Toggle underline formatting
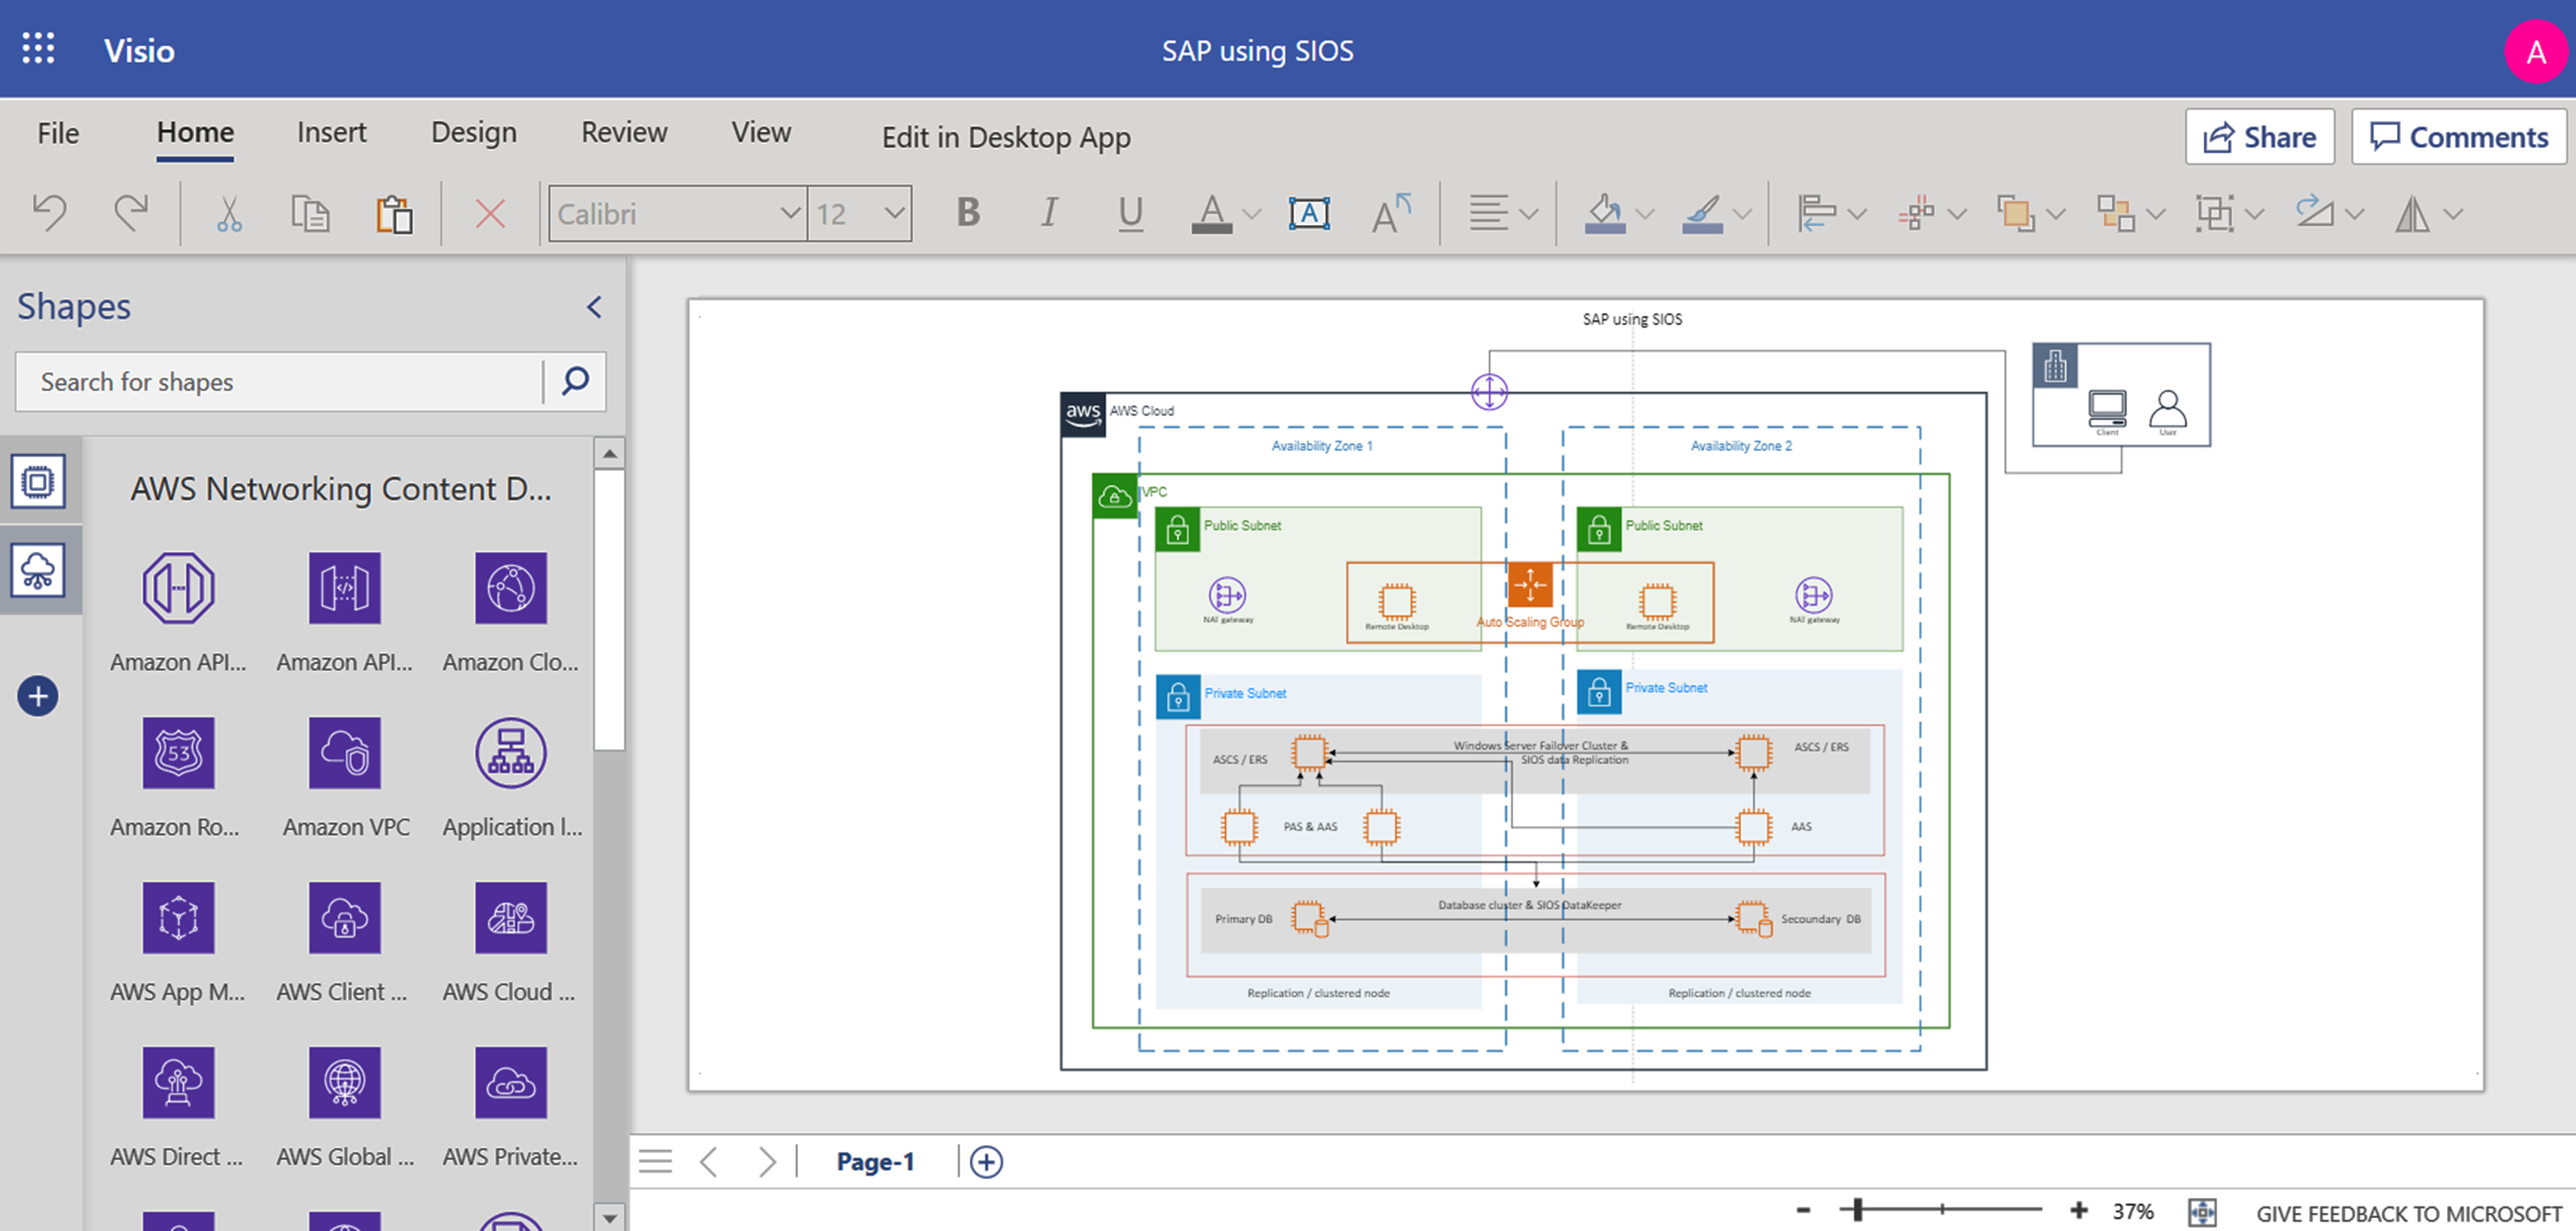The width and height of the screenshot is (2576, 1231). [x=1129, y=212]
